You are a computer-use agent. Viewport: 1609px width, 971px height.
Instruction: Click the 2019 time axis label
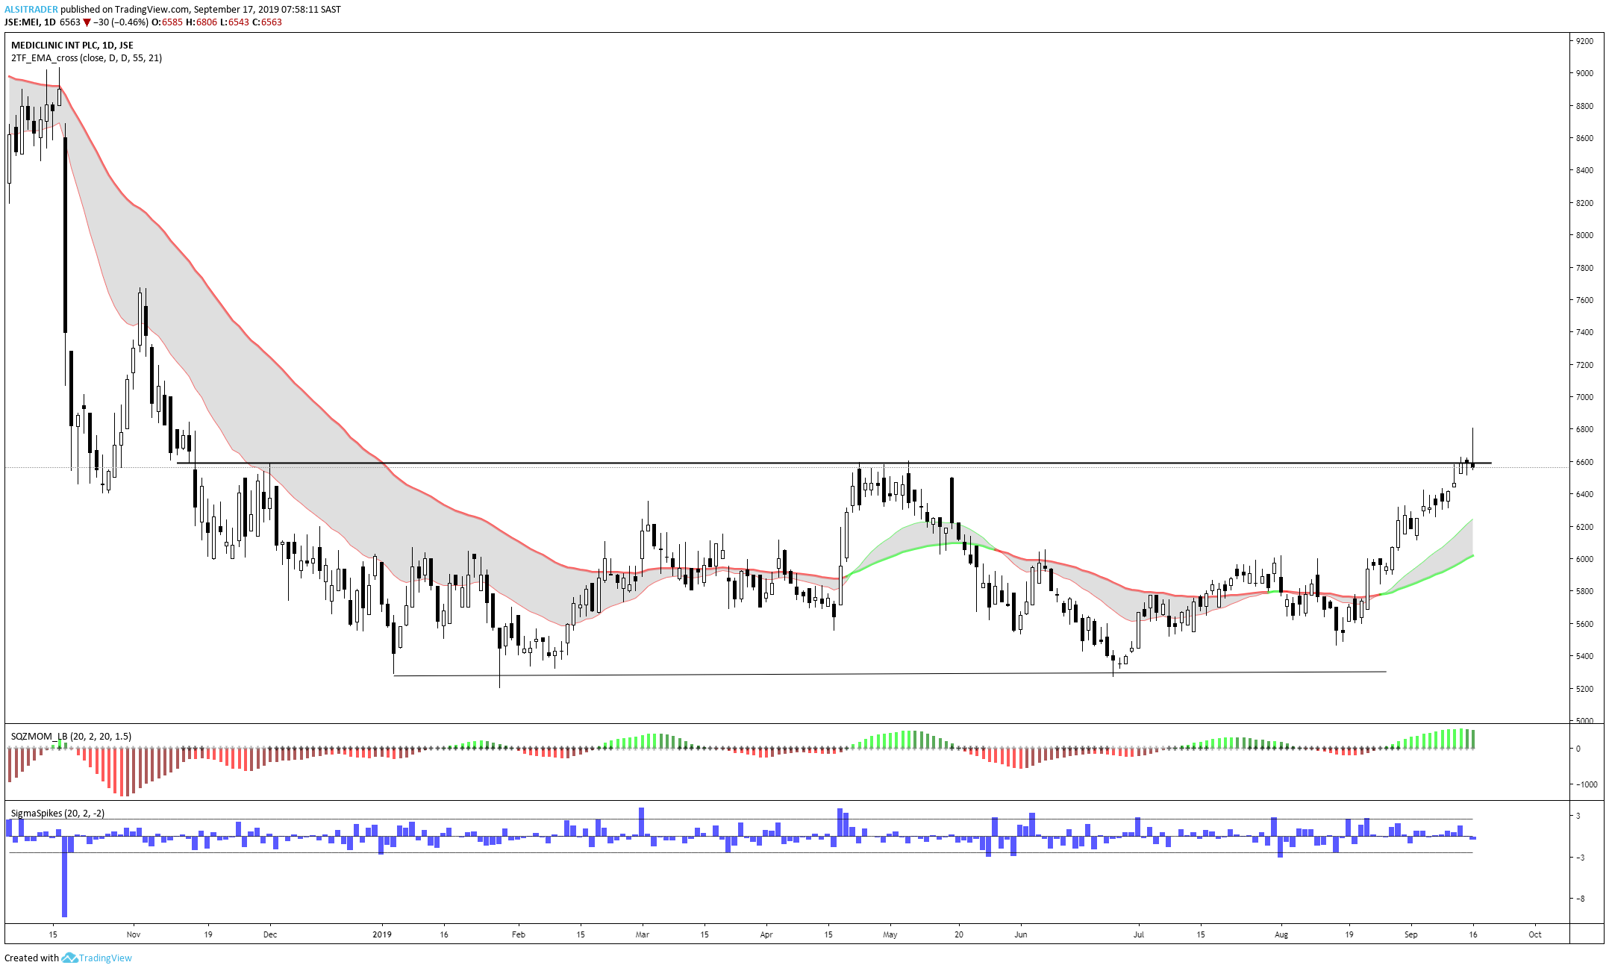[x=382, y=934]
